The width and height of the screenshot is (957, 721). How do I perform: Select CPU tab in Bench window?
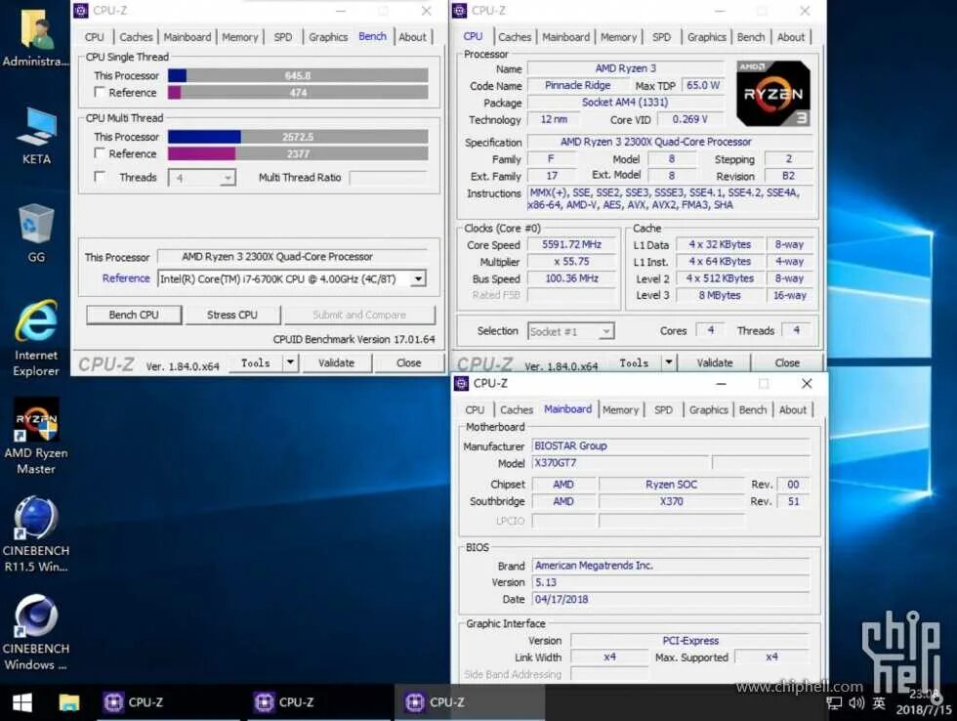click(95, 37)
